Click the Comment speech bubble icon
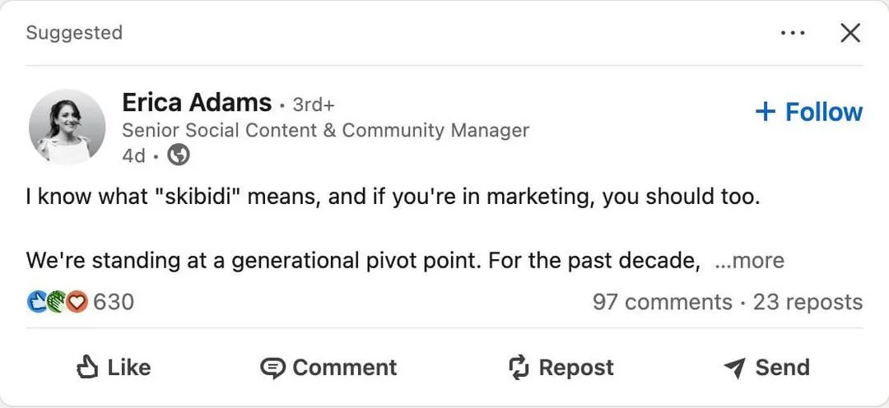The width and height of the screenshot is (889, 408). click(x=272, y=368)
